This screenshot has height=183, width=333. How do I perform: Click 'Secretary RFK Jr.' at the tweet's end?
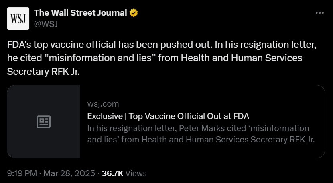pos(40,70)
